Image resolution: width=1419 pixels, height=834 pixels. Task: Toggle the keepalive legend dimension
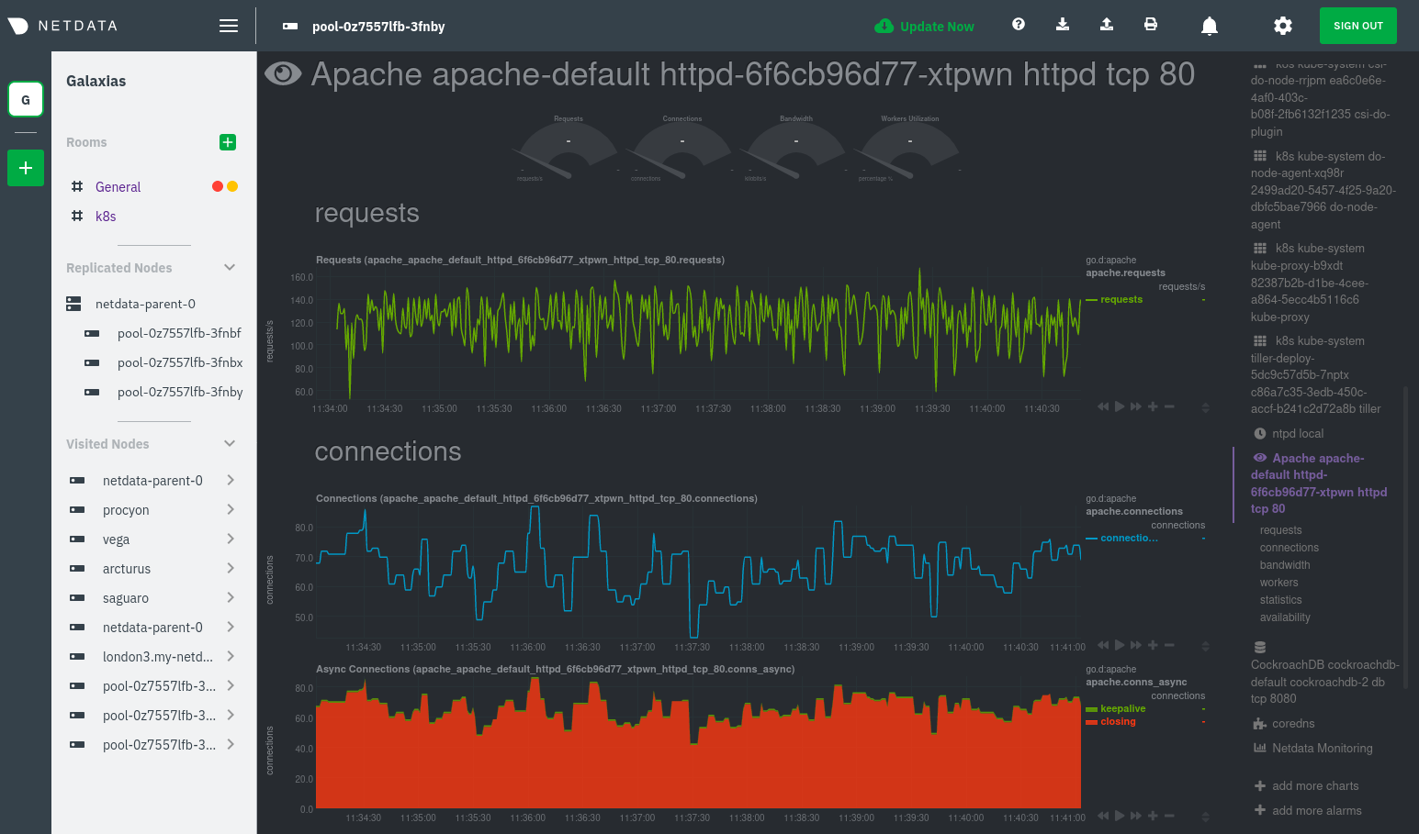pos(1122,708)
